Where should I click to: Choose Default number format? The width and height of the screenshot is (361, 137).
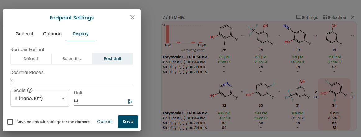(31, 58)
